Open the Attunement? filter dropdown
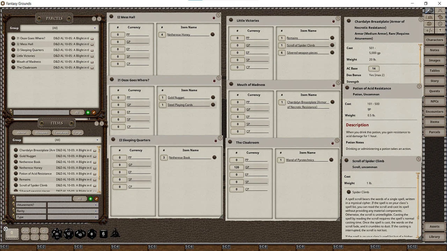Screen dimensions: 447x251 (x=73, y=205)
